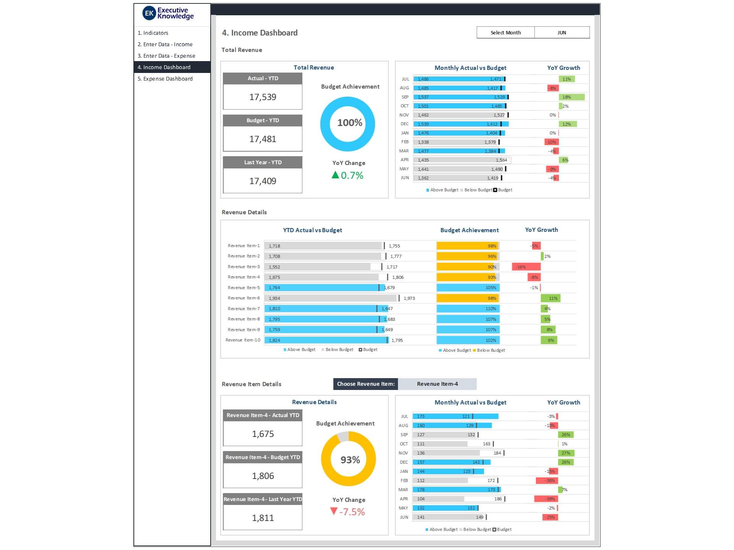Click the yellow Below Budget legend marker
The width and height of the screenshot is (734, 550).
pyautogui.click(x=474, y=351)
